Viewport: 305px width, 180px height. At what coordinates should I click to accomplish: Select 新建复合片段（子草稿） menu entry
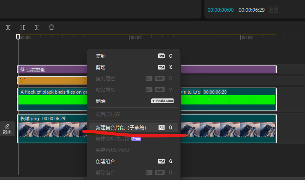121,127
